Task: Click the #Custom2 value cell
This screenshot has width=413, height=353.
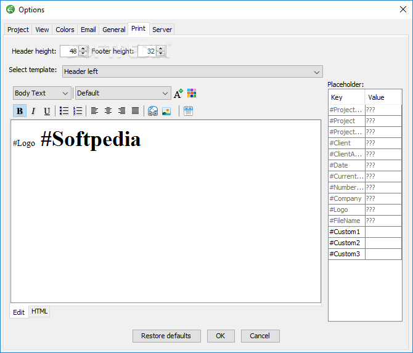Action: [x=383, y=243]
